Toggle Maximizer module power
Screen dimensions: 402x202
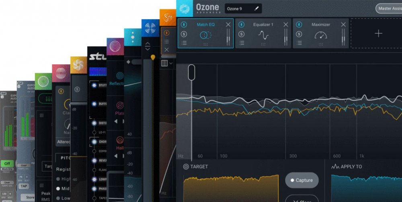coord(299,24)
